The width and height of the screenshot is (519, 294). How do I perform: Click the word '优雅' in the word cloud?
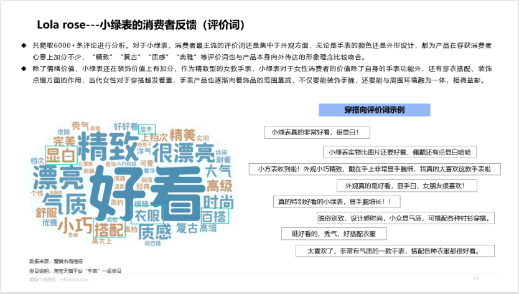[x=50, y=222]
